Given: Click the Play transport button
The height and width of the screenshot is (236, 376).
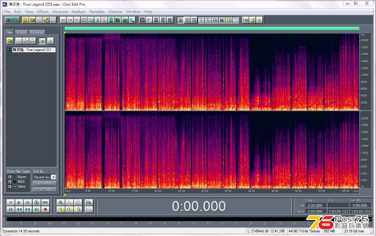Looking at the screenshot, I should click(x=19, y=203).
